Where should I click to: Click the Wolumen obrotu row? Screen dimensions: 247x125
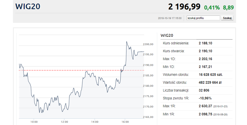coord(197,75)
